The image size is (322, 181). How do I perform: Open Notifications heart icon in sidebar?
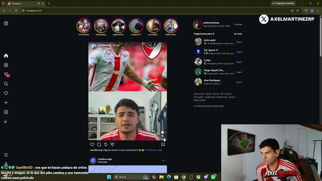tap(6, 93)
